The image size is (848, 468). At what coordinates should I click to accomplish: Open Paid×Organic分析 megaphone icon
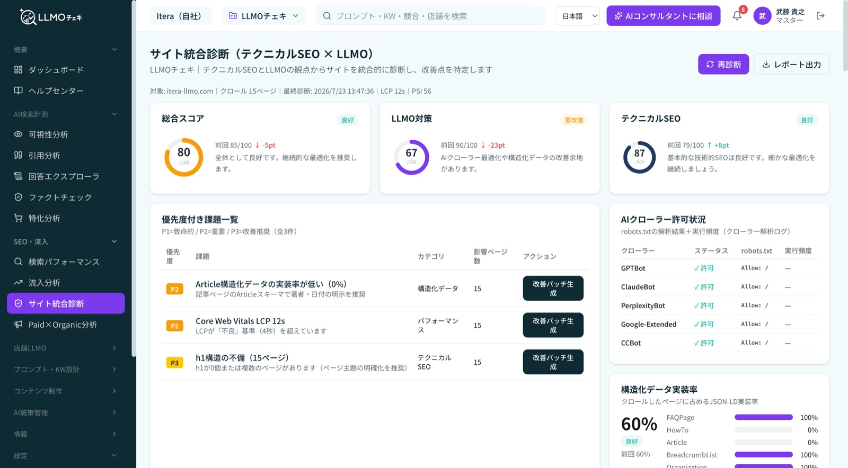18,325
